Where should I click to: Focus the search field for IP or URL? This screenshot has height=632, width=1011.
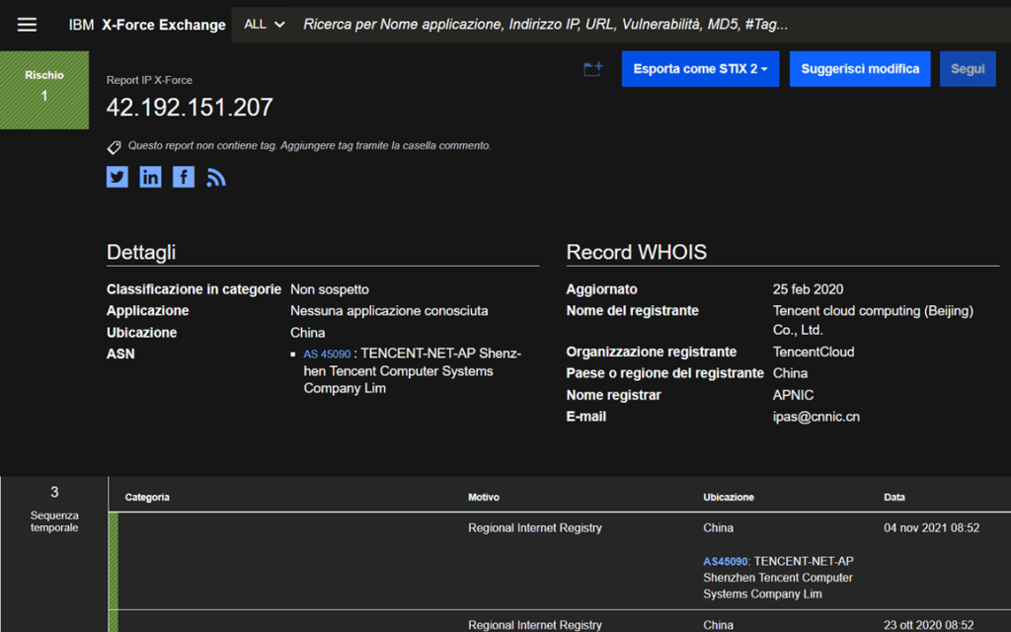[652, 25]
